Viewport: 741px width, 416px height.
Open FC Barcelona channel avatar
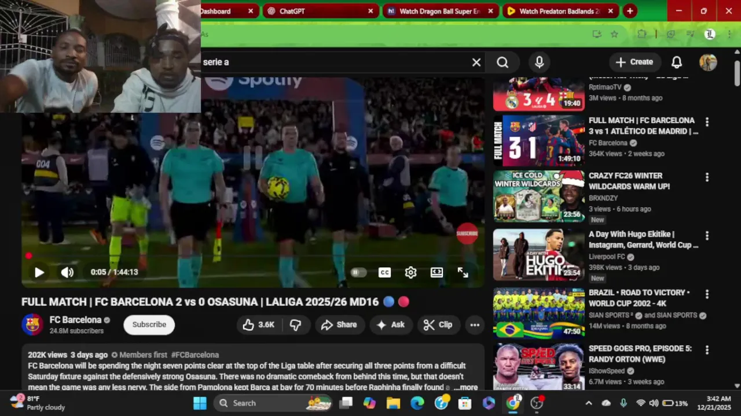[x=32, y=325]
